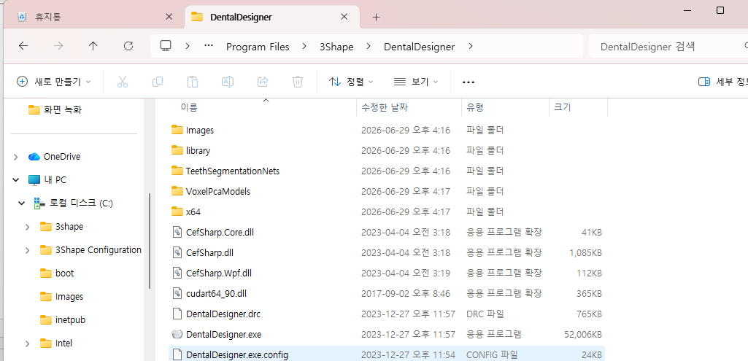
Task: Click the 휴지통 tab recycle bin icon
Action: coord(22,18)
